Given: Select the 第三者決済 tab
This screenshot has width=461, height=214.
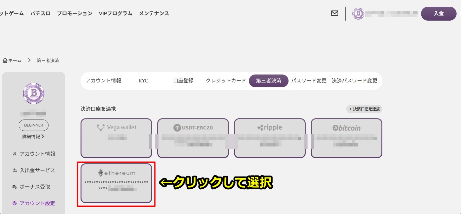Looking at the screenshot, I should 269,81.
